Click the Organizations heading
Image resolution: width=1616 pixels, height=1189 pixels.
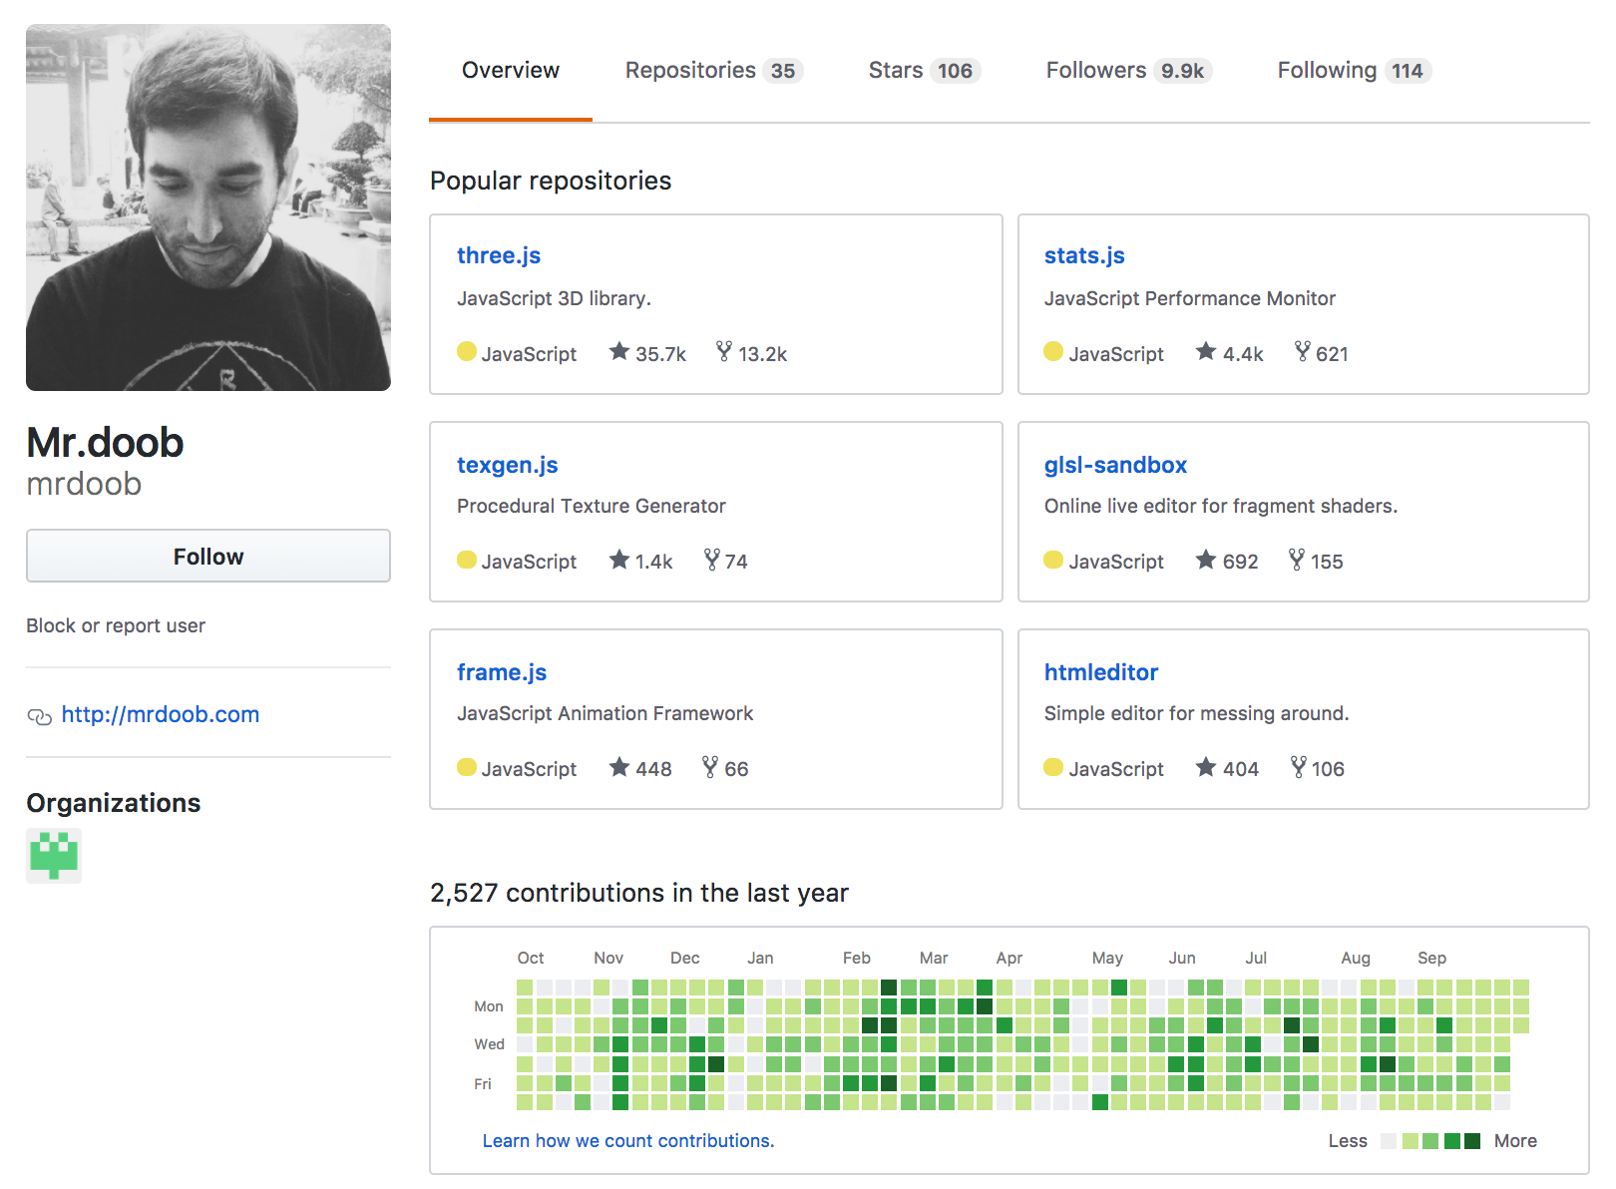(114, 803)
